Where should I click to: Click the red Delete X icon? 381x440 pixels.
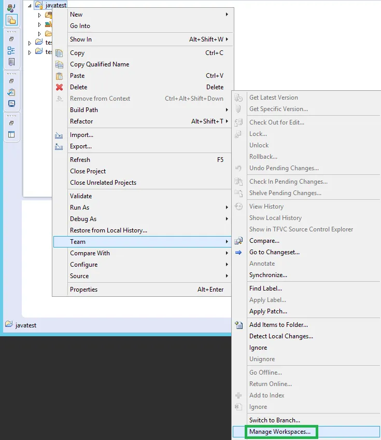[59, 87]
